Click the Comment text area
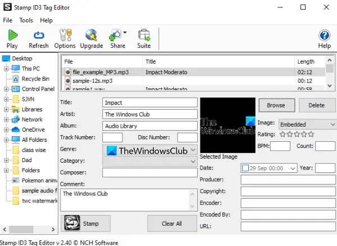Screen dimensions: 337x246 click(x=129, y=200)
